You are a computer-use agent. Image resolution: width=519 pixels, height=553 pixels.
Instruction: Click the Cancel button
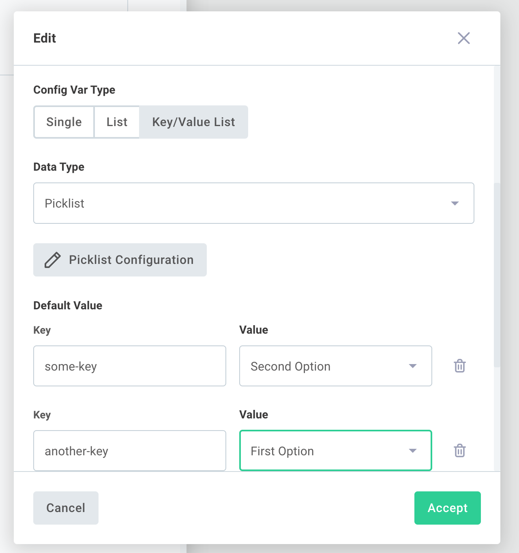point(66,508)
